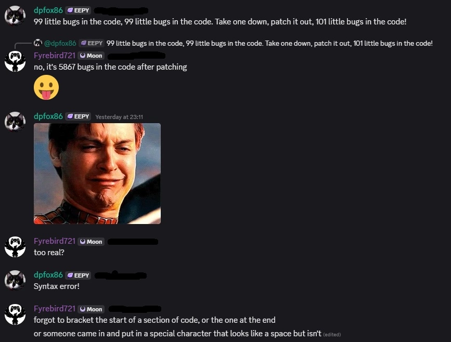Click the EEPY tag in reply preview
The image size is (451, 342).
tap(92, 43)
